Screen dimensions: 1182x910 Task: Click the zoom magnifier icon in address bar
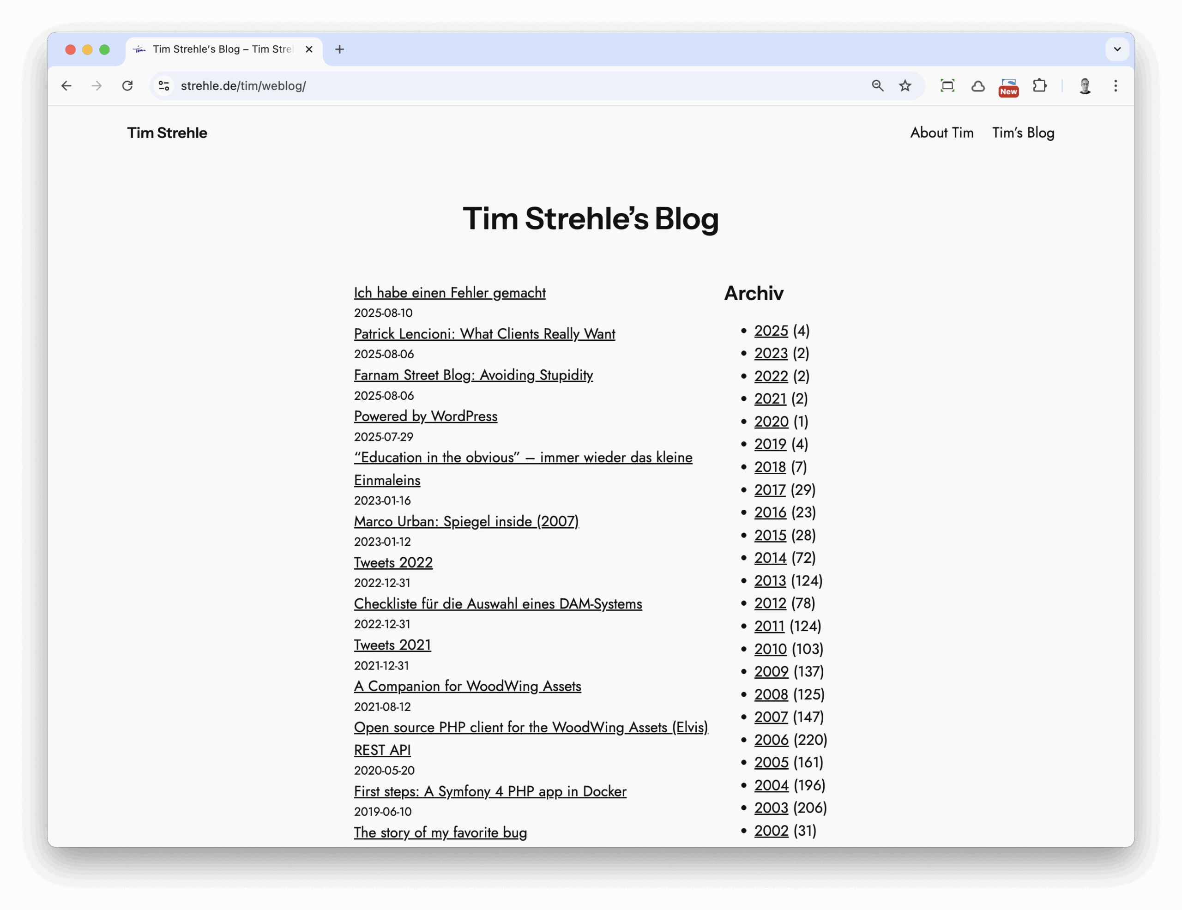tap(877, 85)
